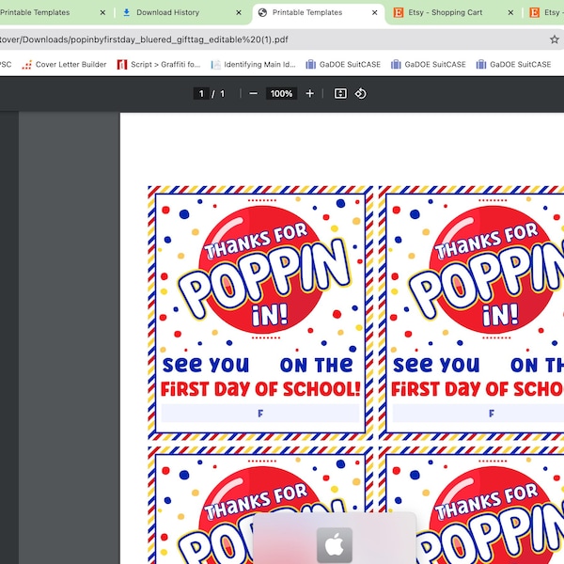This screenshot has width=564, height=564.
Task: Click the editable name field on top-left tag
Action: 260,414
